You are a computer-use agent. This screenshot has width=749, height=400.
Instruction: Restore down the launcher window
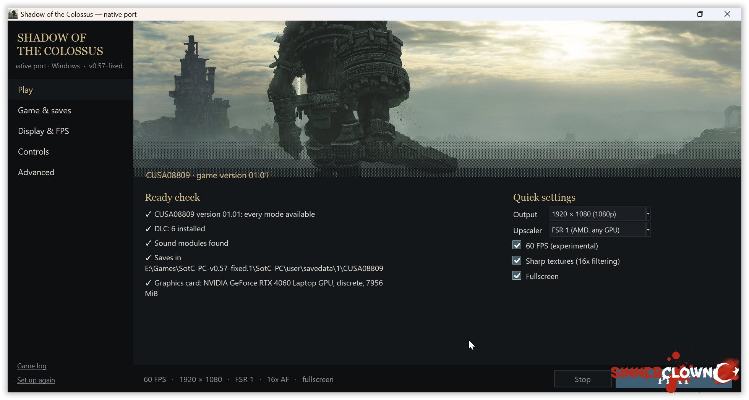coord(700,14)
